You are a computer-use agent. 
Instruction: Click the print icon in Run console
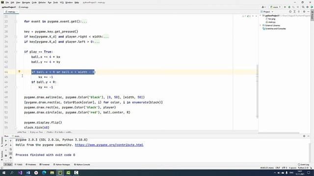tap(11, 158)
